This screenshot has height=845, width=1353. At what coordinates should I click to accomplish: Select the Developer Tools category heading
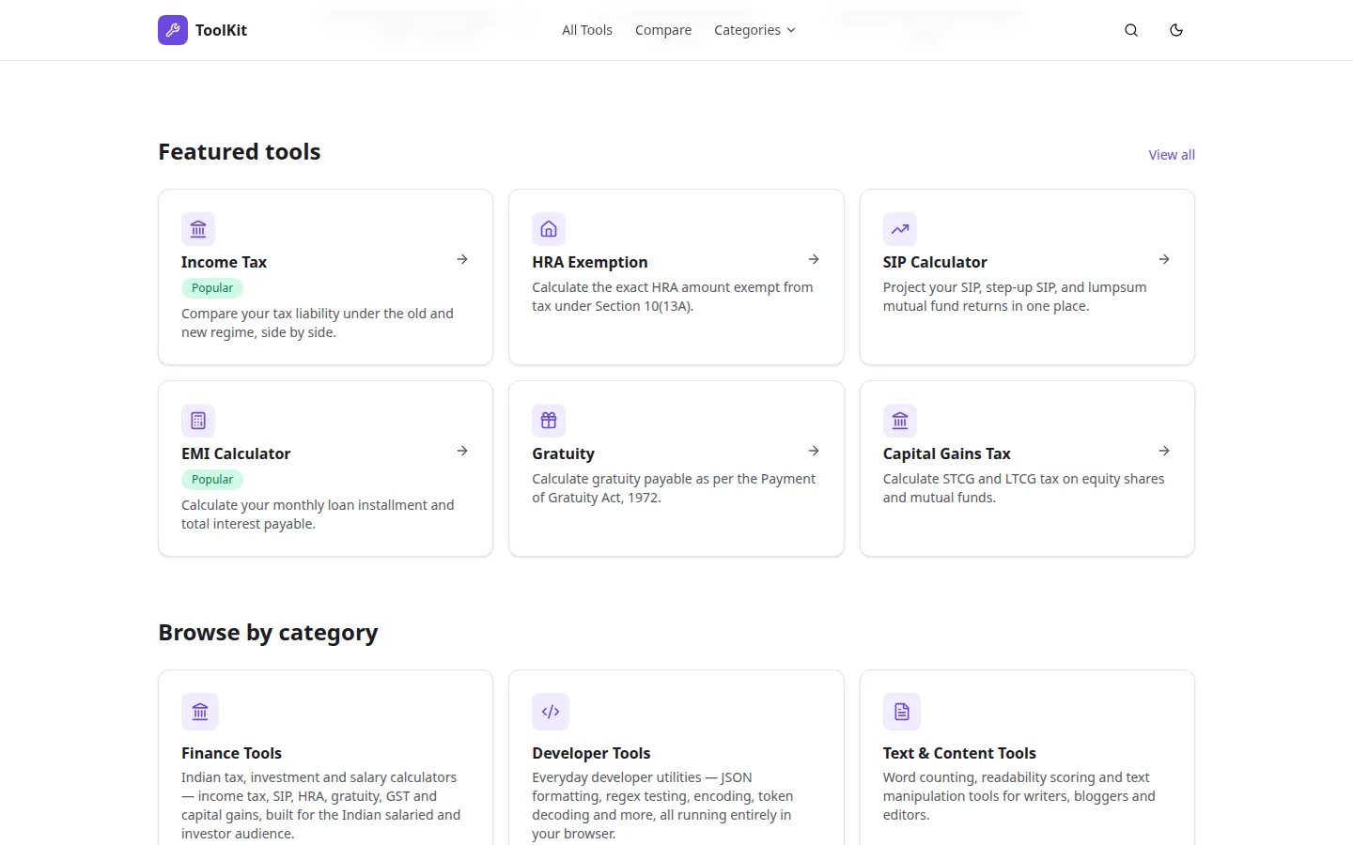tap(591, 753)
